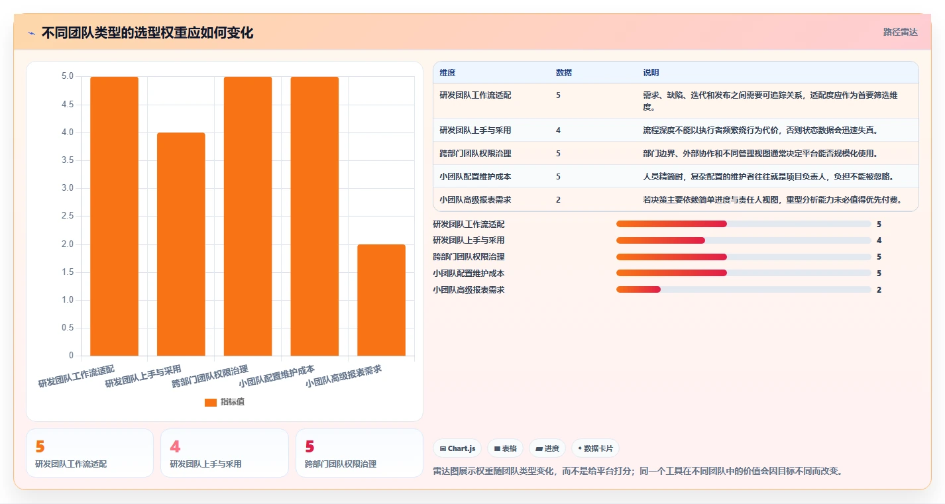Click the value 4 beside the 研发团队上手与采用 progress bar
The height and width of the screenshot is (504, 945).
pos(879,240)
